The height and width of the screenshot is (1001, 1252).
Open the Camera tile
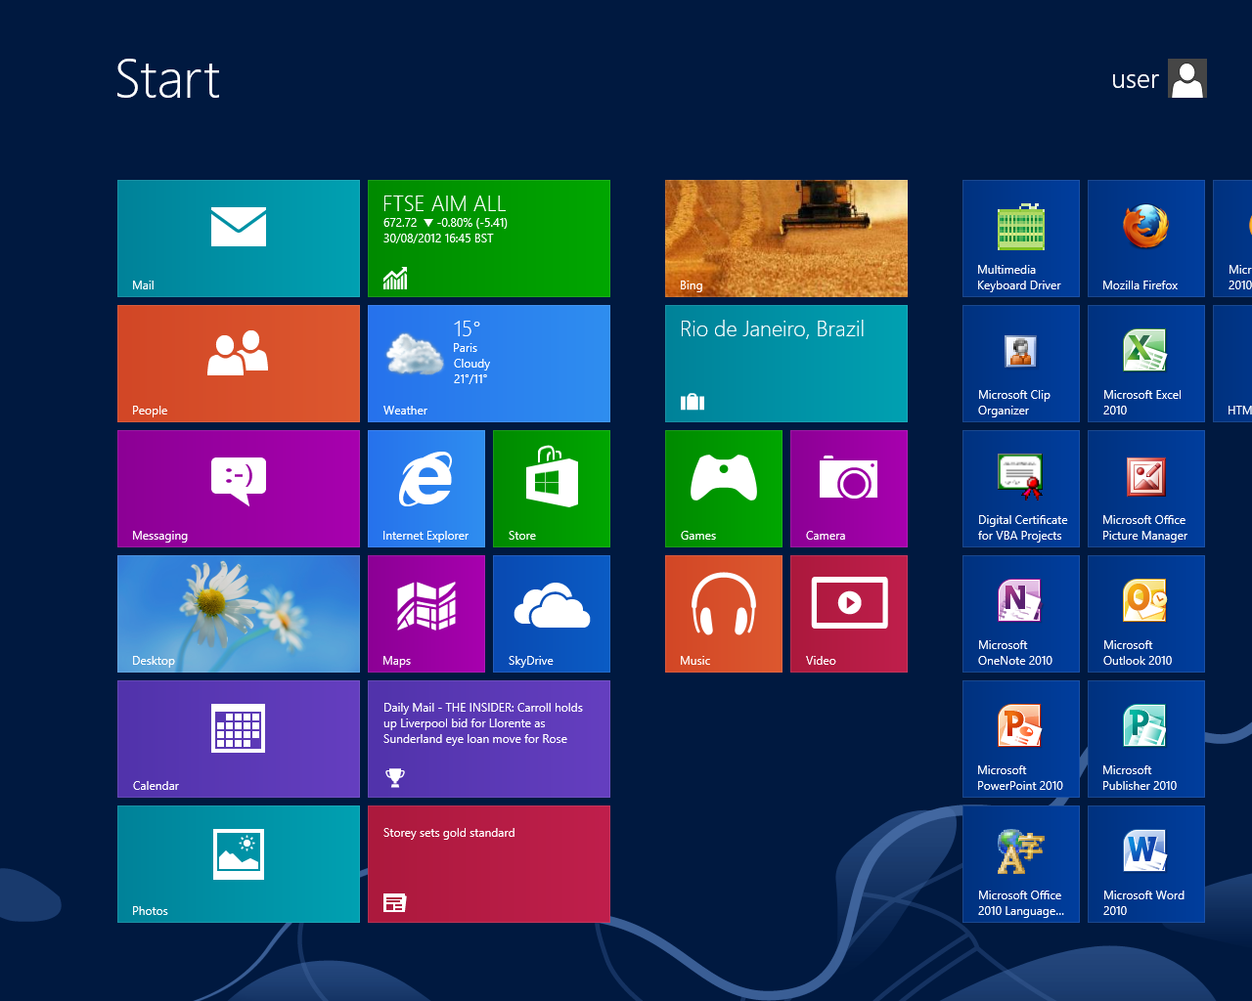[849, 489]
